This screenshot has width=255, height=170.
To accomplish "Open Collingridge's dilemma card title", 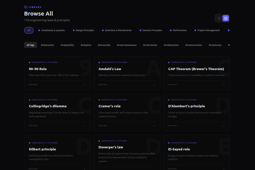I will click(x=48, y=106).
